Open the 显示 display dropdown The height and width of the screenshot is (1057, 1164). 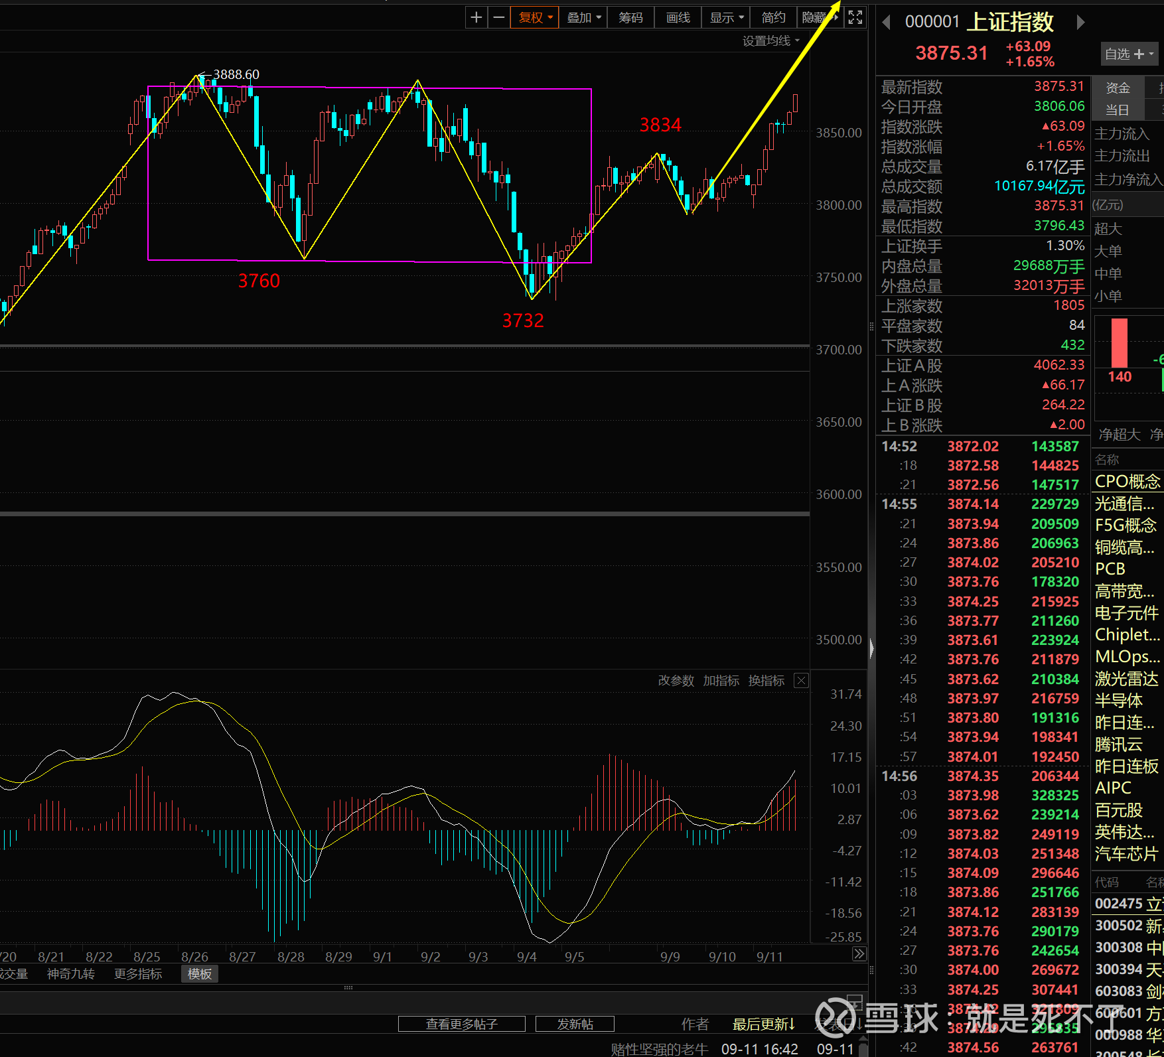click(x=727, y=17)
